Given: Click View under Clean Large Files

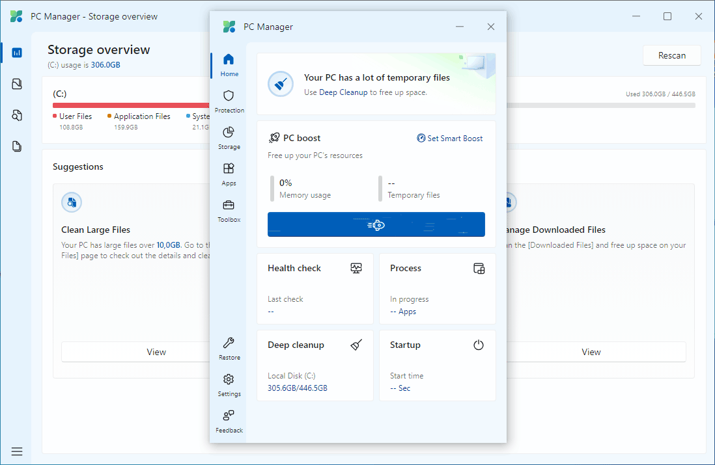Looking at the screenshot, I should point(156,352).
